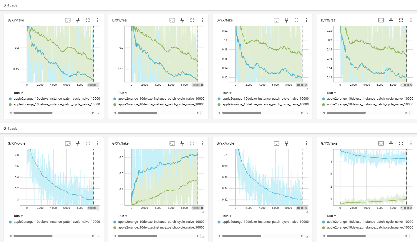This screenshot has width=417, height=242.
Task: Pin the D/YX/real card
Action: pyautogui.click(x=391, y=20)
